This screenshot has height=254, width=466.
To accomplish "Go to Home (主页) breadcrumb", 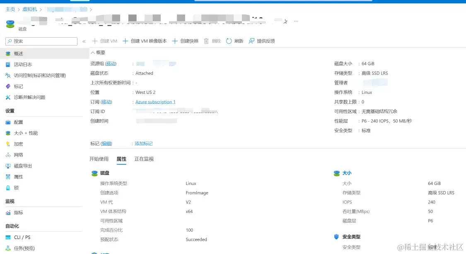I will (10, 9).
